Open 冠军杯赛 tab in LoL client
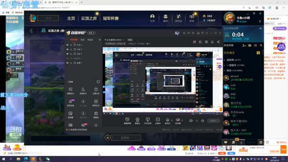 (111, 18)
